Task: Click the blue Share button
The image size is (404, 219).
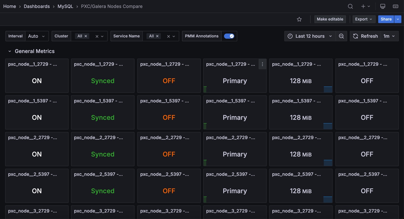Action: coord(386,19)
